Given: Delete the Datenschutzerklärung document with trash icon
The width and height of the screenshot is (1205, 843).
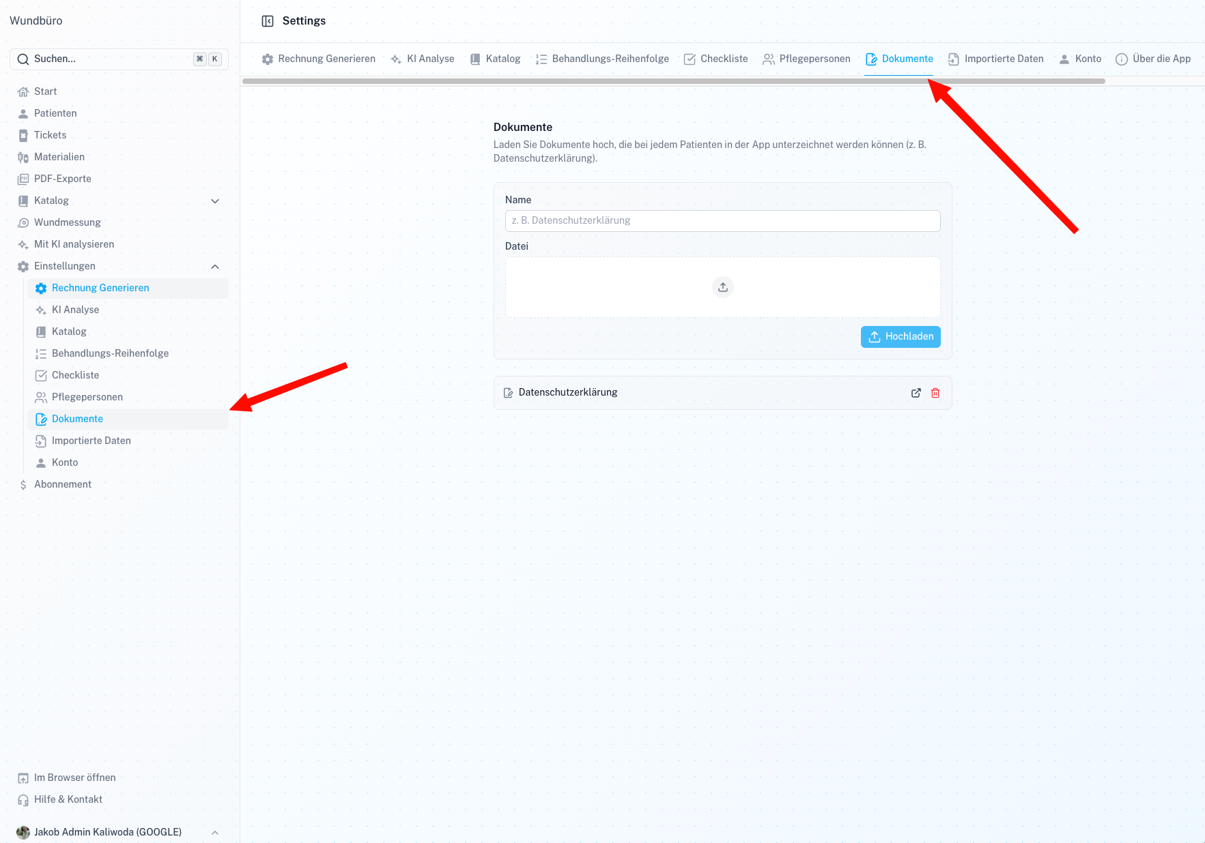Looking at the screenshot, I should [935, 393].
